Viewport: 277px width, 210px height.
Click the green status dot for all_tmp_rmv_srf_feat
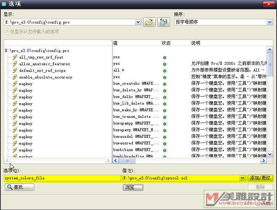[x=165, y=57]
